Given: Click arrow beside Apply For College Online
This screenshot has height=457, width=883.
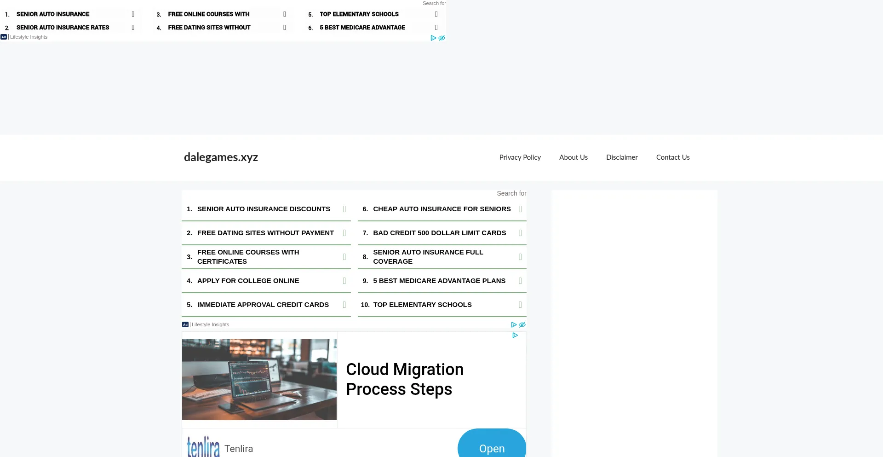Looking at the screenshot, I should pos(344,281).
